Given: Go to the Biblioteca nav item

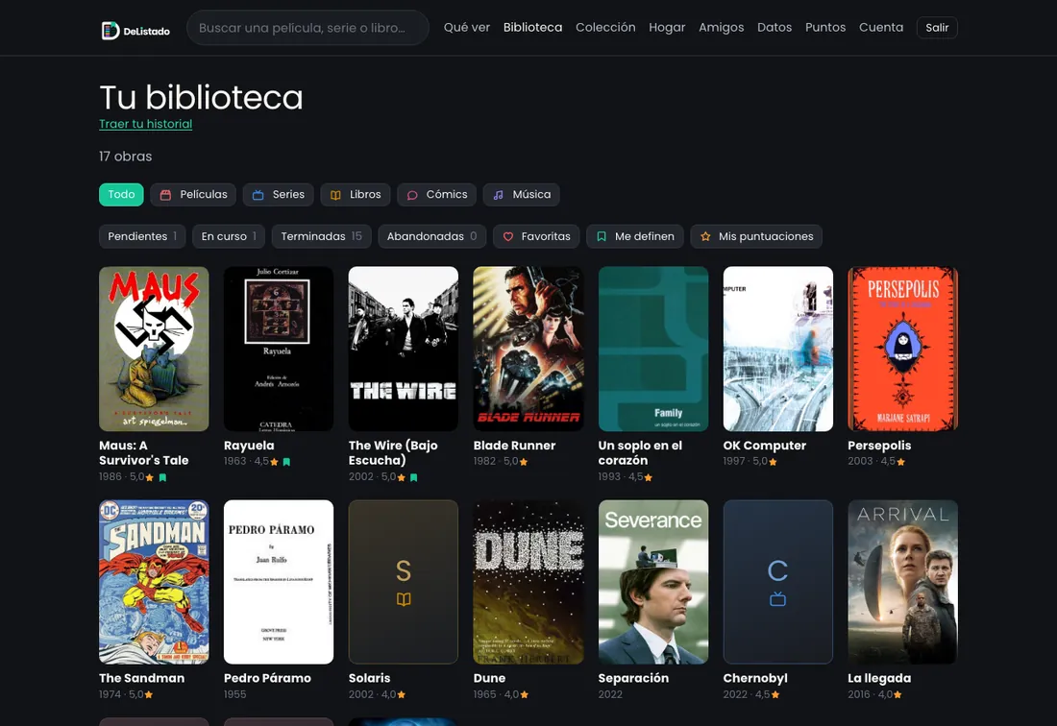Looking at the screenshot, I should click(x=532, y=28).
